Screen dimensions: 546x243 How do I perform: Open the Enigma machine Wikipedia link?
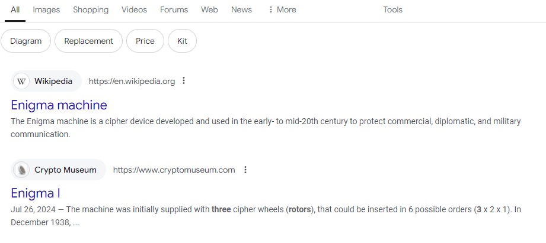(x=59, y=105)
